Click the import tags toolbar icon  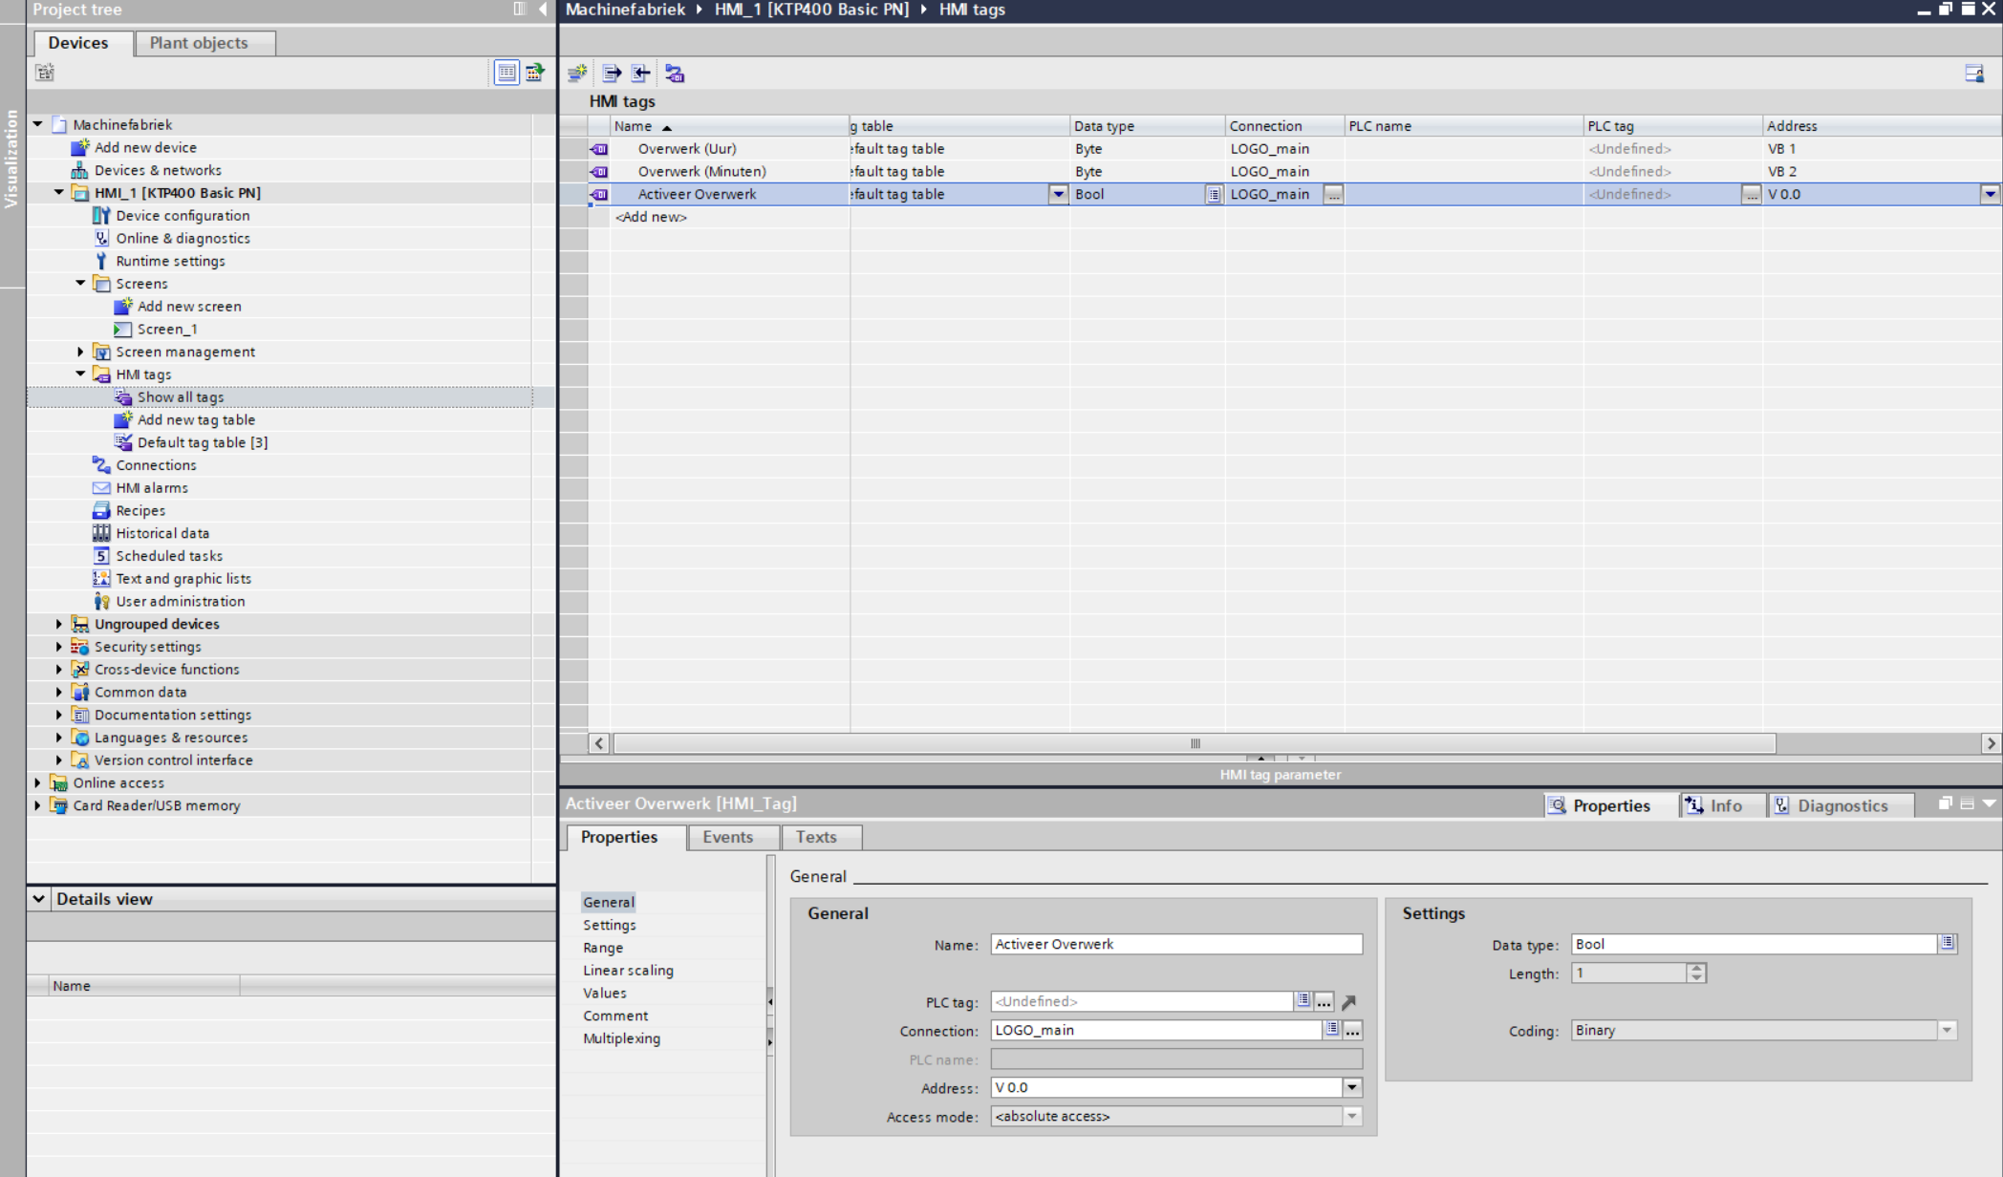pos(641,74)
